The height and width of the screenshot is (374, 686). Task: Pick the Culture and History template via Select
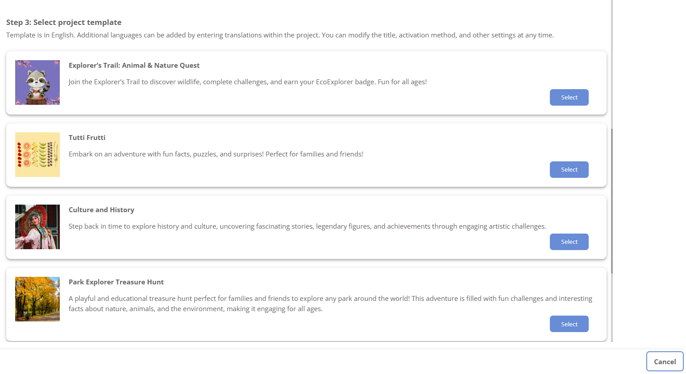pyautogui.click(x=569, y=242)
